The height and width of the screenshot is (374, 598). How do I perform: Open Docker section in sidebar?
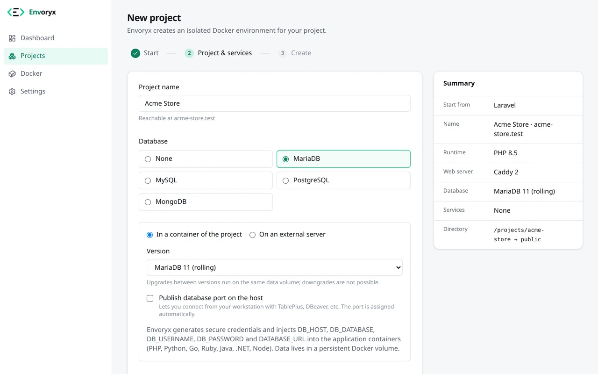tap(56, 73)
